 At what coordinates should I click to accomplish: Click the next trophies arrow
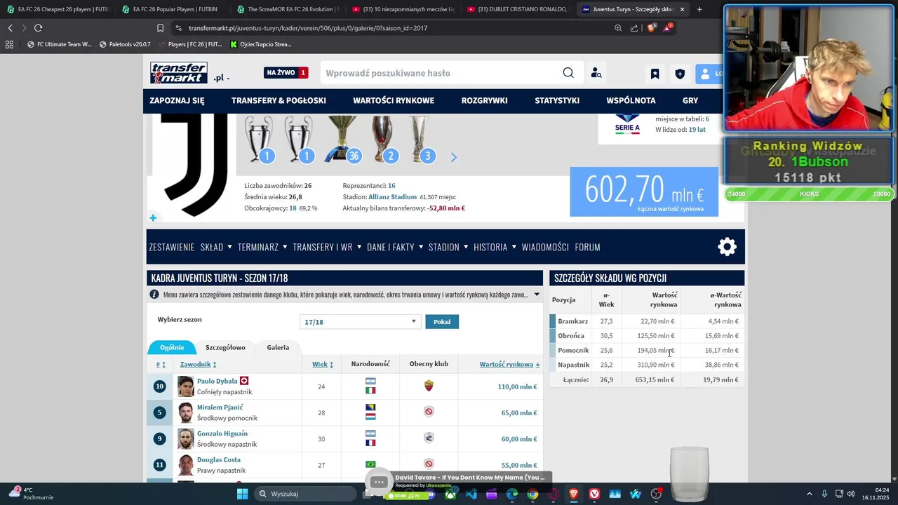(x=453, y=157)
